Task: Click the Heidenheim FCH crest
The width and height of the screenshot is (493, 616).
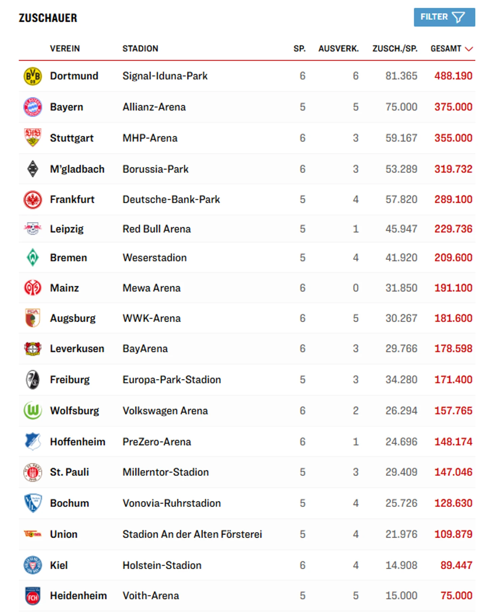Action: (x=32, y=596)
